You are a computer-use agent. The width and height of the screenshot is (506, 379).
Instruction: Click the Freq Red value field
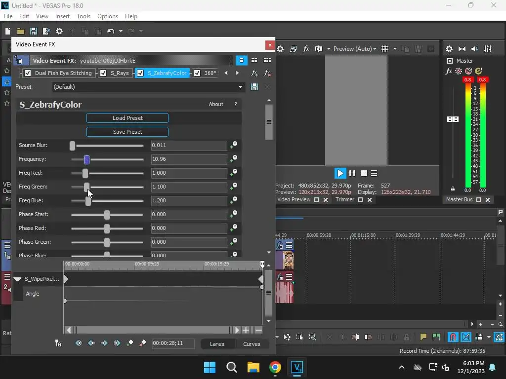click(x=189, y=173)
